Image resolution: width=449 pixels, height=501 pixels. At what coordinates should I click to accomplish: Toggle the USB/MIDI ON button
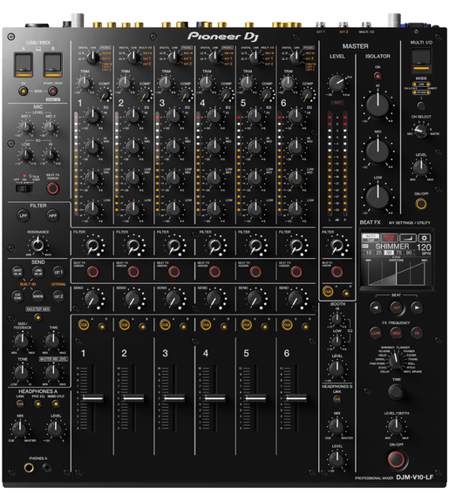click(23, 91)
